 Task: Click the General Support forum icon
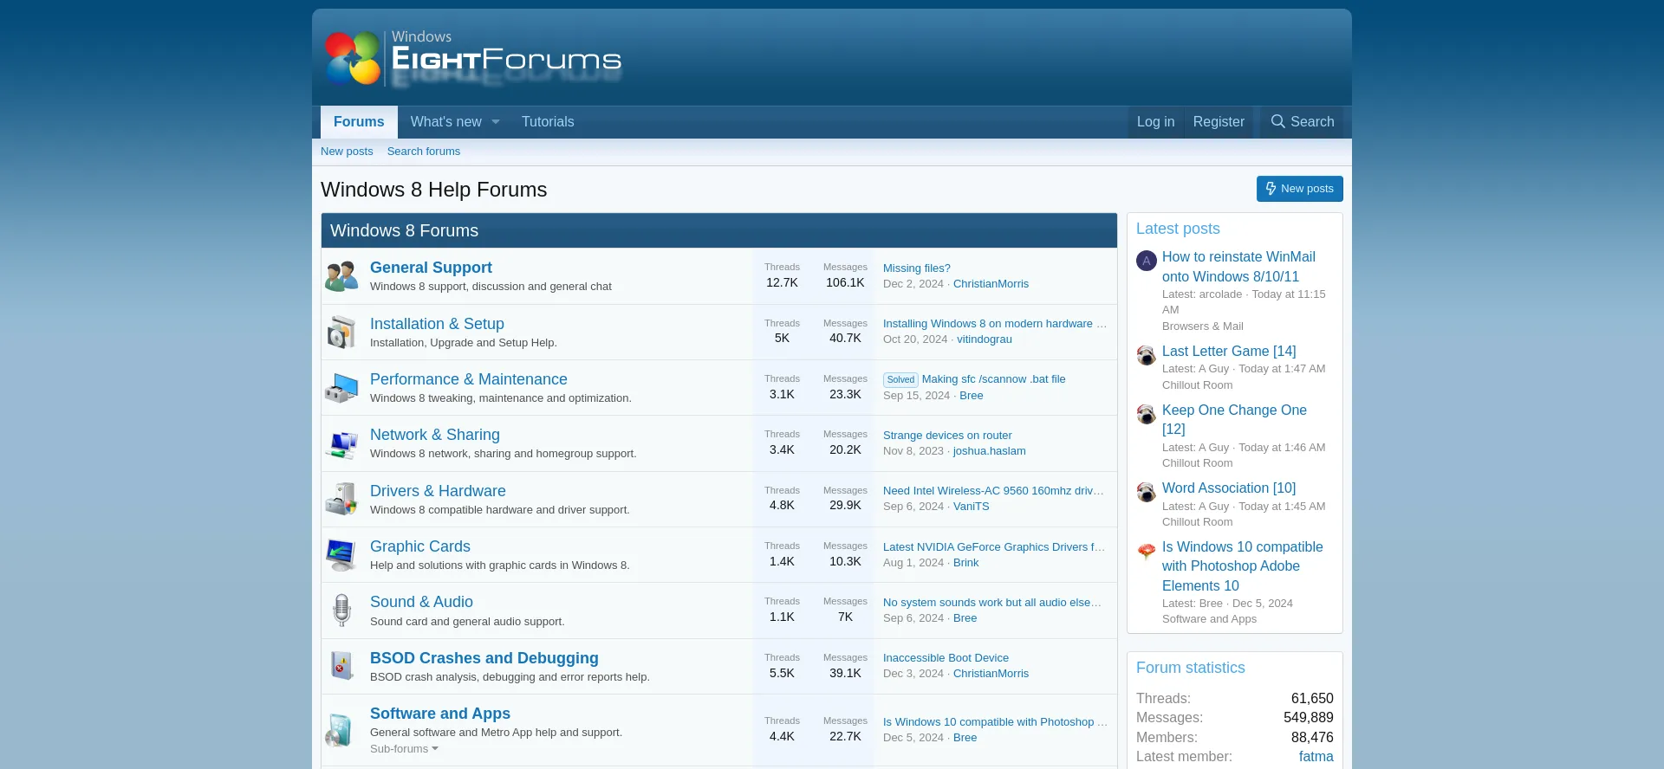tap(341, 276)
